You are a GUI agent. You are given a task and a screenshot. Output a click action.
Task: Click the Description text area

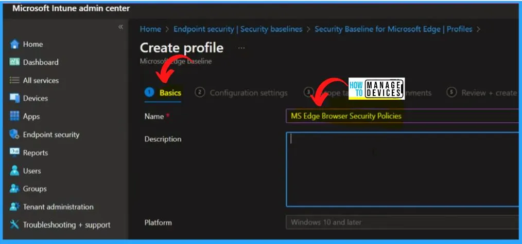403,170
